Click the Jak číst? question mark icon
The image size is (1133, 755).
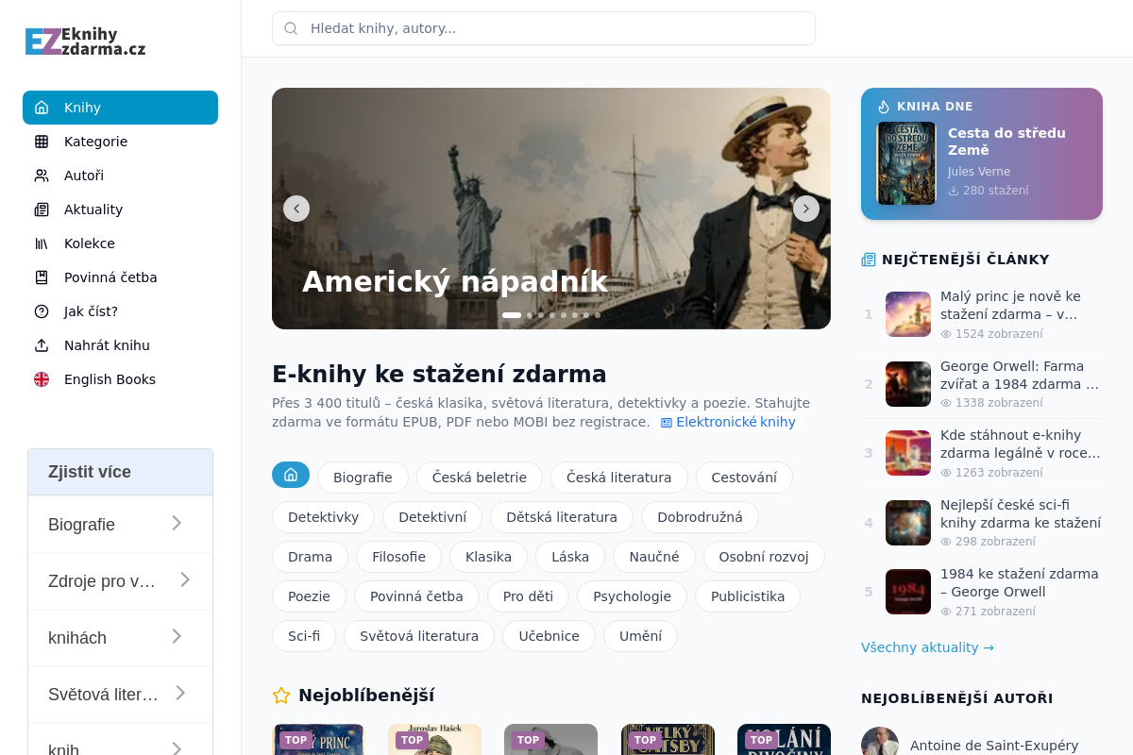tap(42, 311)
